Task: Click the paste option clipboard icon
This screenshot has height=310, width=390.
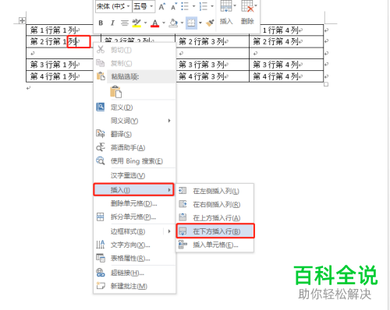Action: coord(116,92)
